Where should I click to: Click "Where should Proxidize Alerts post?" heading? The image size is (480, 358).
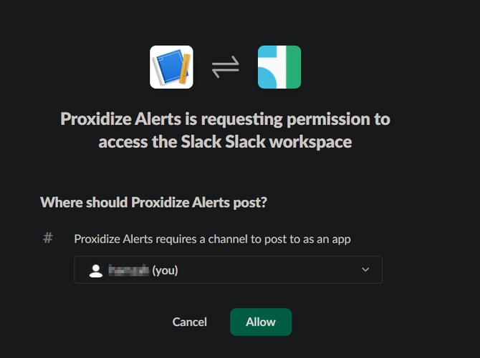pos(154,202)
